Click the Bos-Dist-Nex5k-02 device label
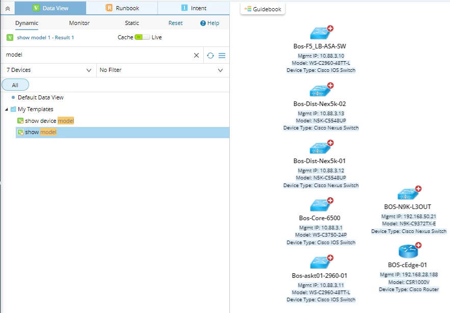Viewport: 450px width, 313px height. click(320, 103)
